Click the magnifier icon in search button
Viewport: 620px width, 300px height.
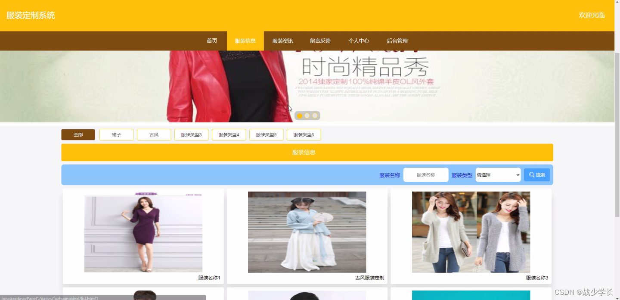pyautogui.click(x=532, y=175)
